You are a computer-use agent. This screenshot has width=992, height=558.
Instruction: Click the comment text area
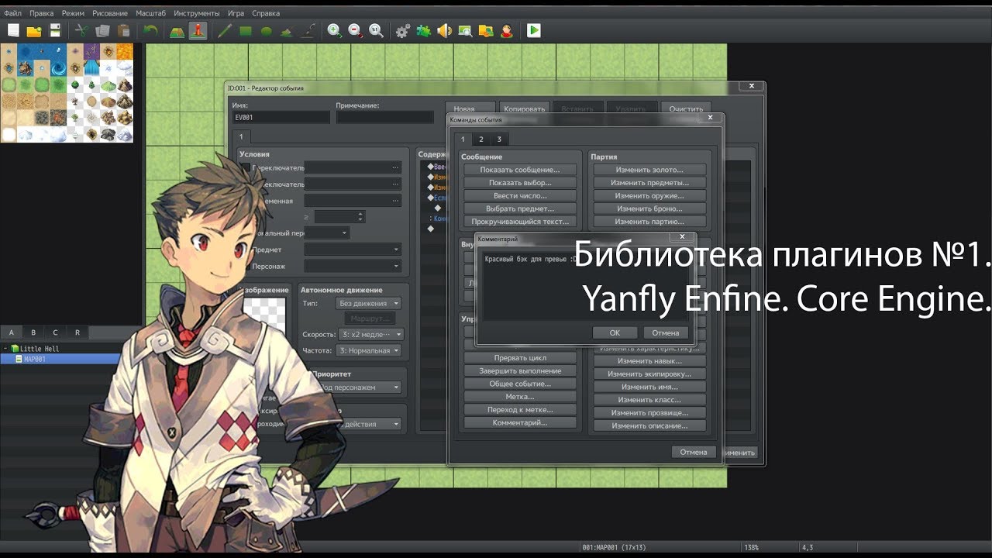point(584,284)
